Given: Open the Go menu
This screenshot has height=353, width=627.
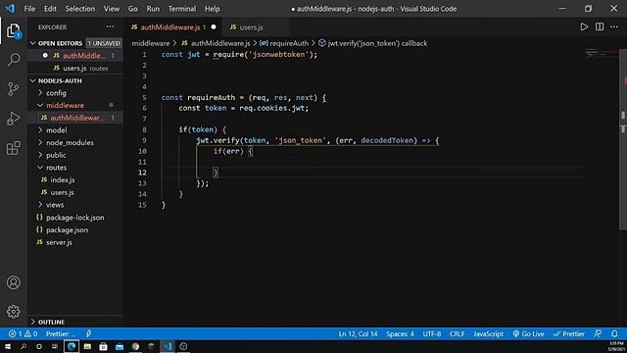Looking at the screenshot, I should point(133,9).
